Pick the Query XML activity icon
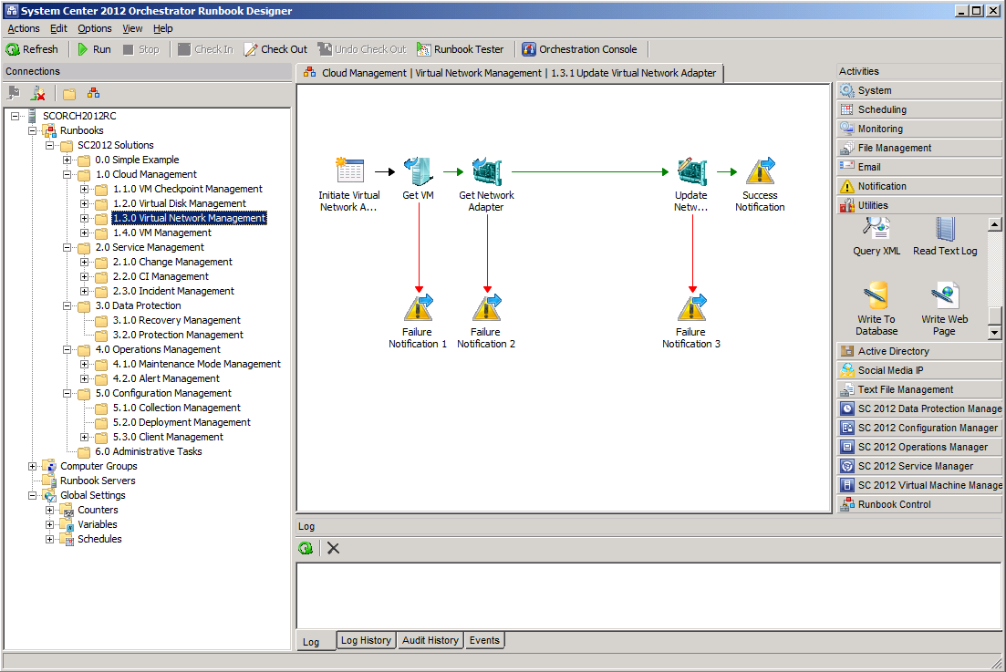 876,229
